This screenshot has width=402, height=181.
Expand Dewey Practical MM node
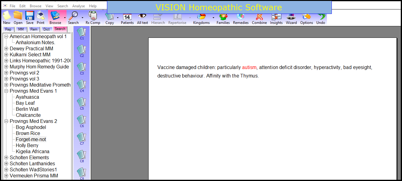pyautogui.click(x=6, y=49)
